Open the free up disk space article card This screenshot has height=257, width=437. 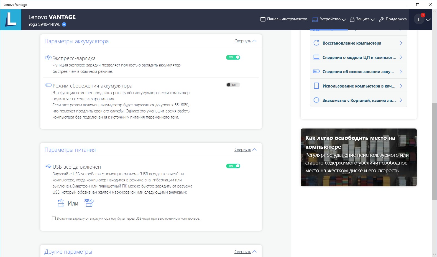click(x=359, y=157)
